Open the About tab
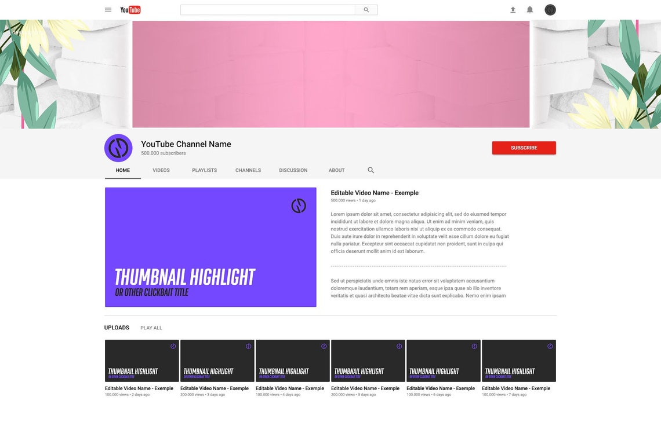The width and height of the screenshot is (661, 422). click(x=337, y=170)
